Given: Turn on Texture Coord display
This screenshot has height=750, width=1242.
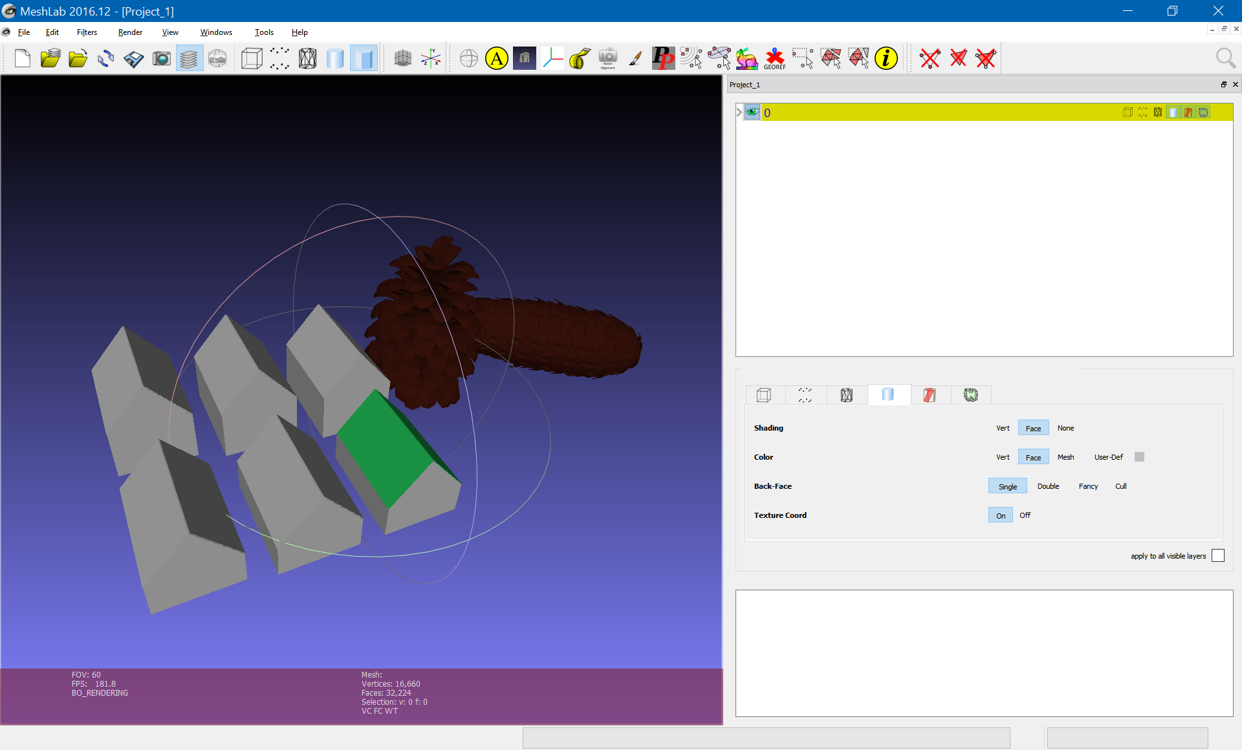Looking at the screenshot, I should click(x=1000, y=514).
